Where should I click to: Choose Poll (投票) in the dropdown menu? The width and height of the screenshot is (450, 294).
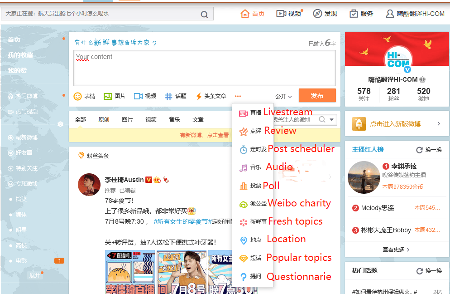pyautogui.click(x=250, y=186)
